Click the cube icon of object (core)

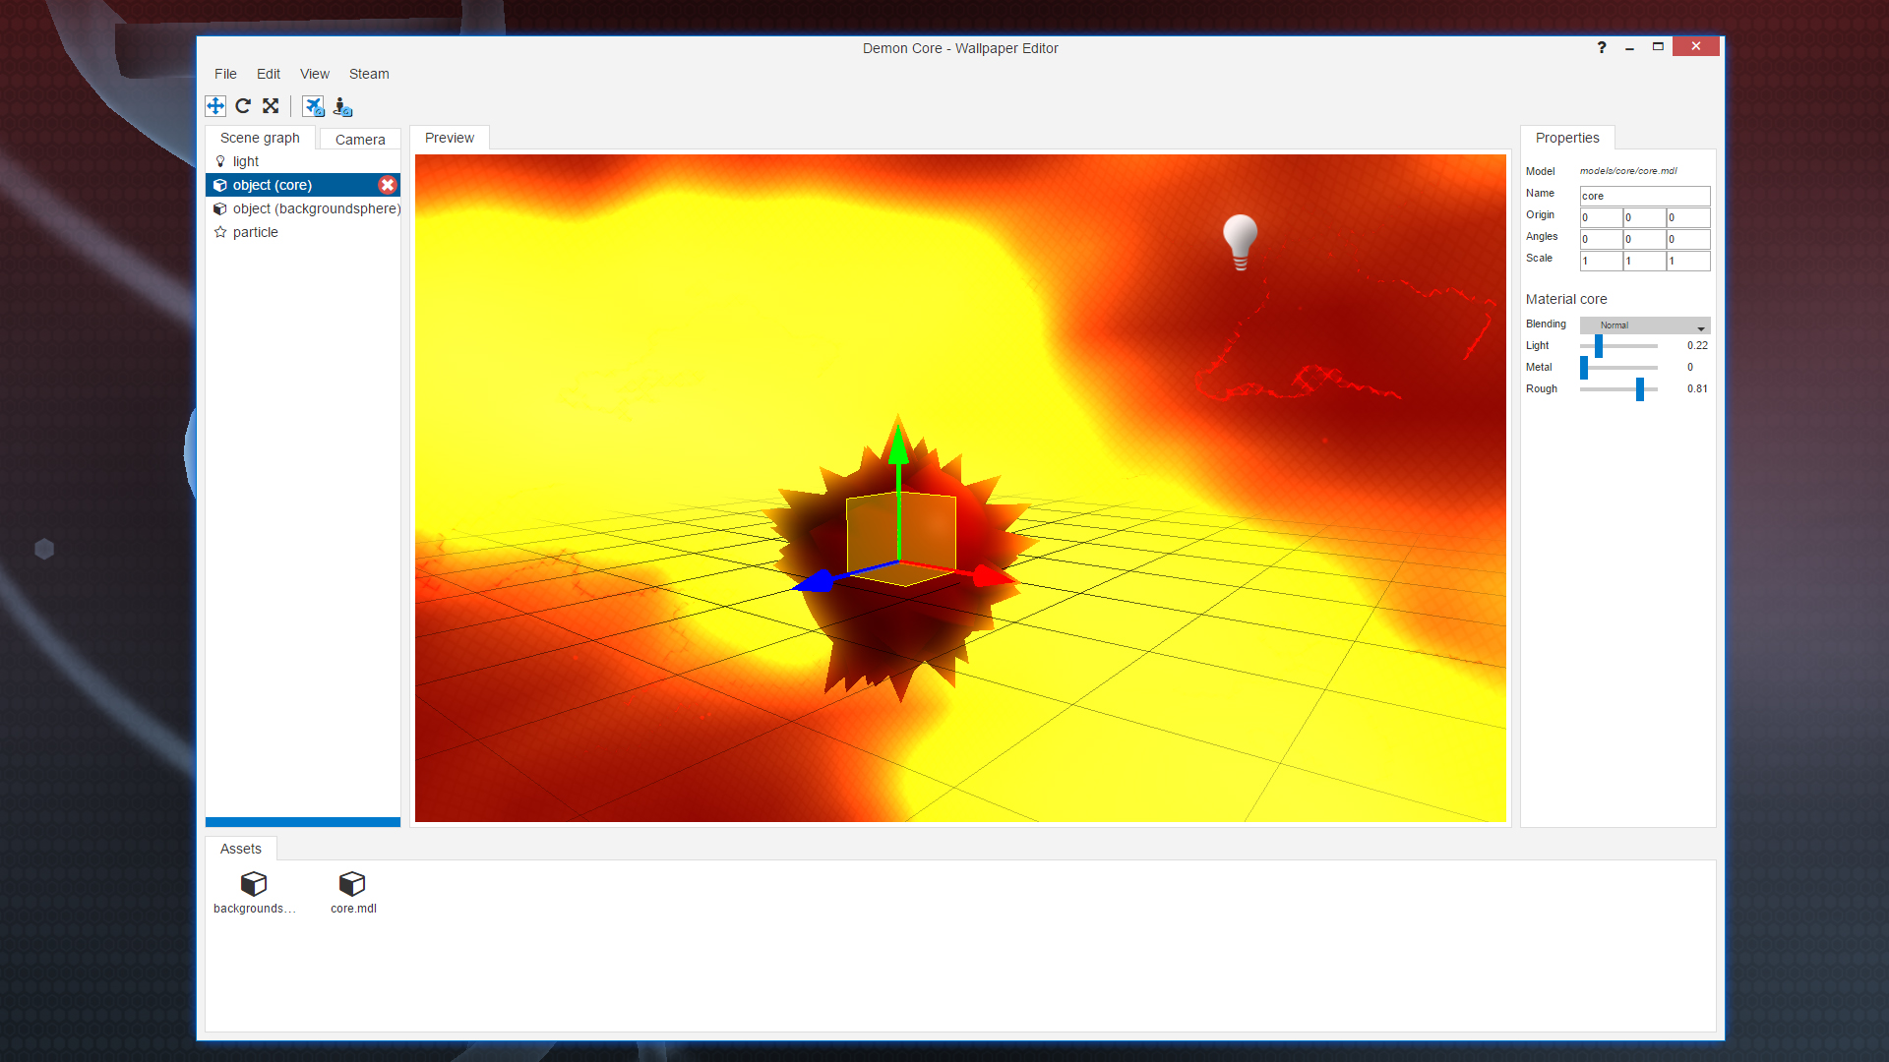(x=220, y=185)
